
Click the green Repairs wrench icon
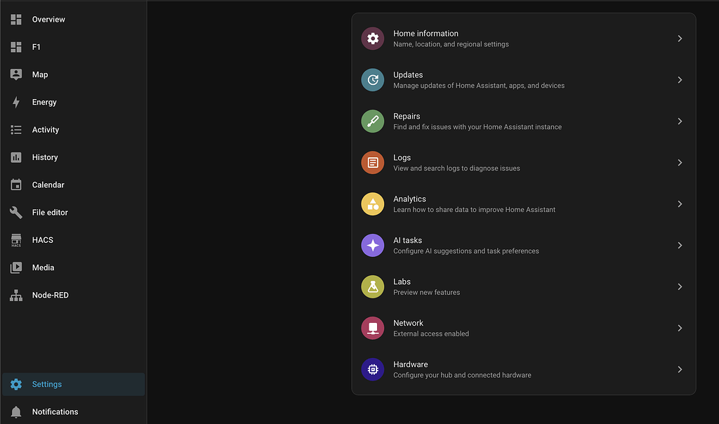[372, 121]
